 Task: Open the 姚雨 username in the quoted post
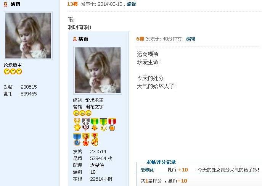(83, 39)
